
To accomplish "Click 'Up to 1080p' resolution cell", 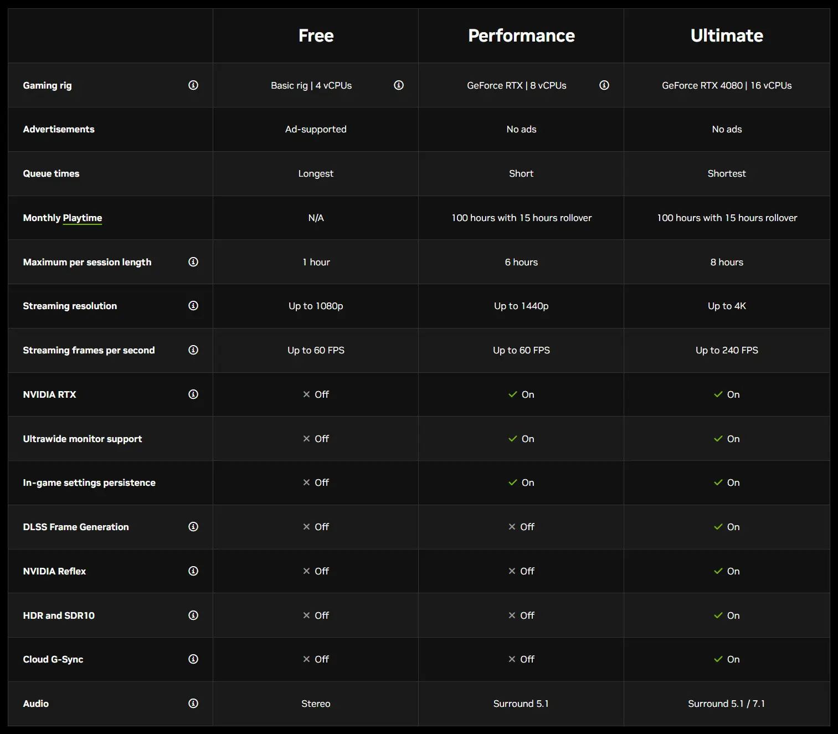I will click(316, 306).
